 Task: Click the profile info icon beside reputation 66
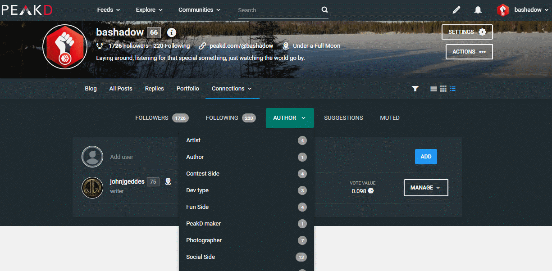(171, 32)
